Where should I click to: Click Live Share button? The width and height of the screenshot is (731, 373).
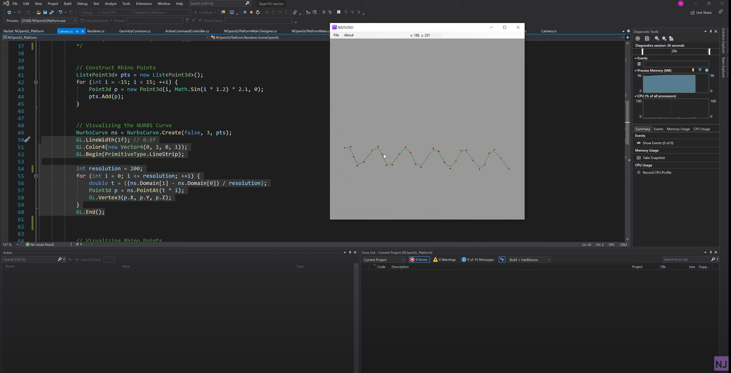[x=701, y=13]
